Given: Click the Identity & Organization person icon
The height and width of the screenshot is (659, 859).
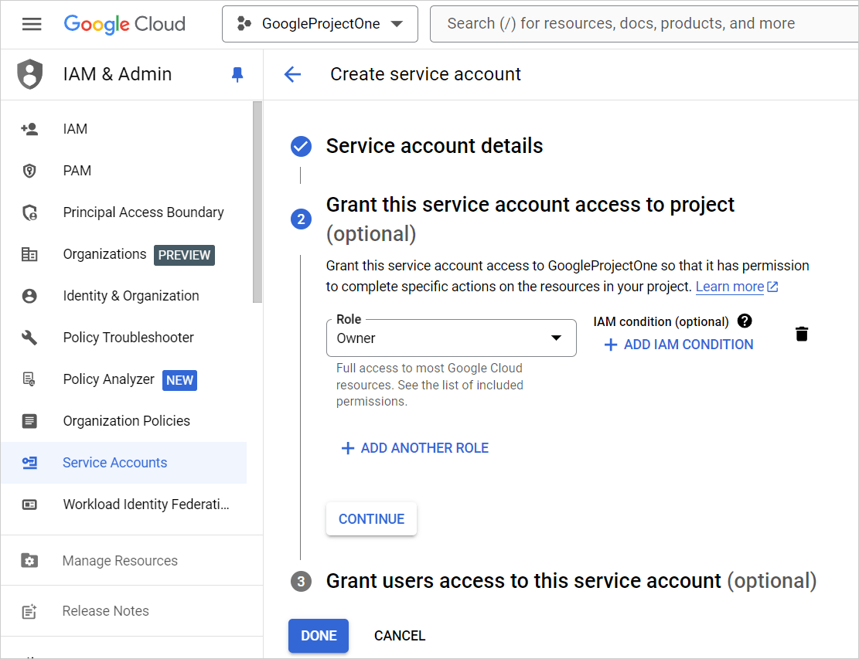Looking at the screenshot, I should 29,296.
